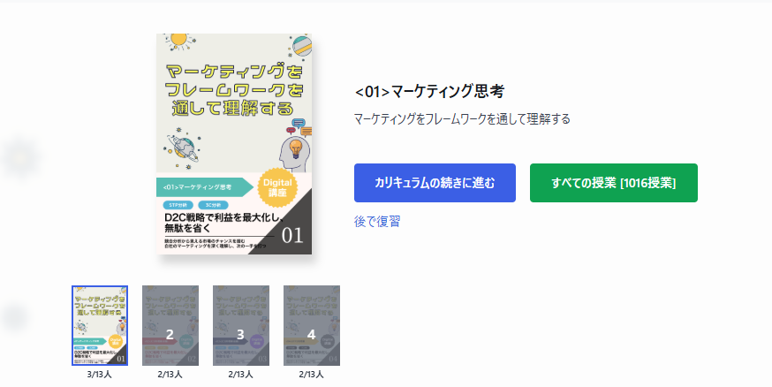Open lesson thumbnail numbered 3
This screenshot has height=387, width=772.
(x=241, y=325)
